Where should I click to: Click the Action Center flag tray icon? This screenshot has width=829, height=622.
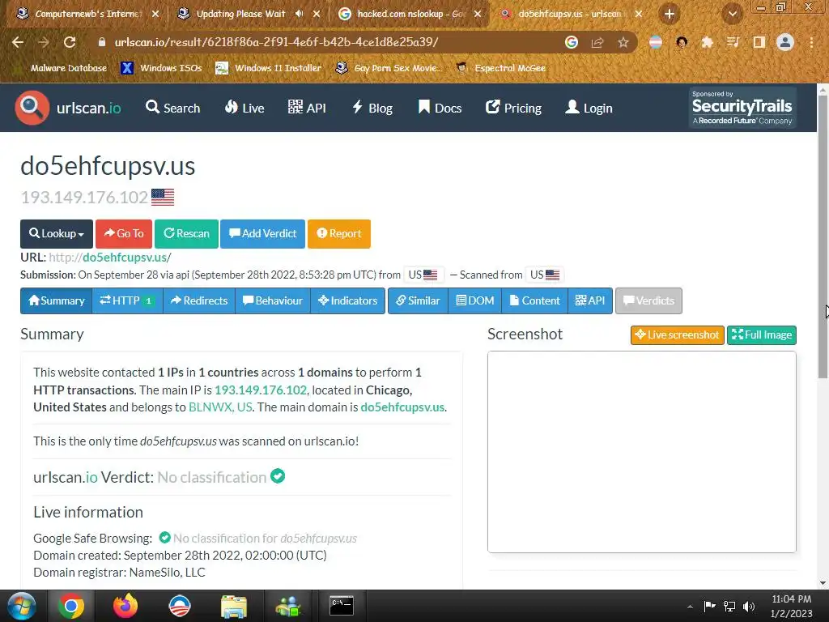[709, 606]
